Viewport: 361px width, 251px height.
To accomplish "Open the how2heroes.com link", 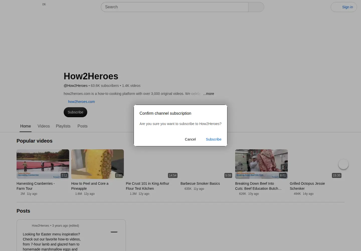I will point(81,102).
